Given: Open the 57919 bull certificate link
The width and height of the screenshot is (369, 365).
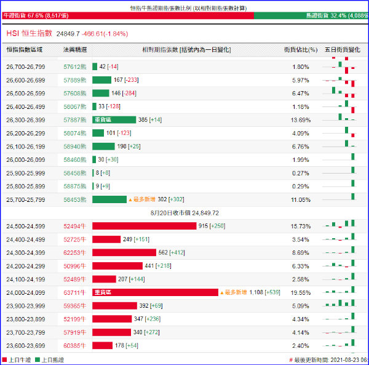Looking at the screenshot, I should (75, 332).
